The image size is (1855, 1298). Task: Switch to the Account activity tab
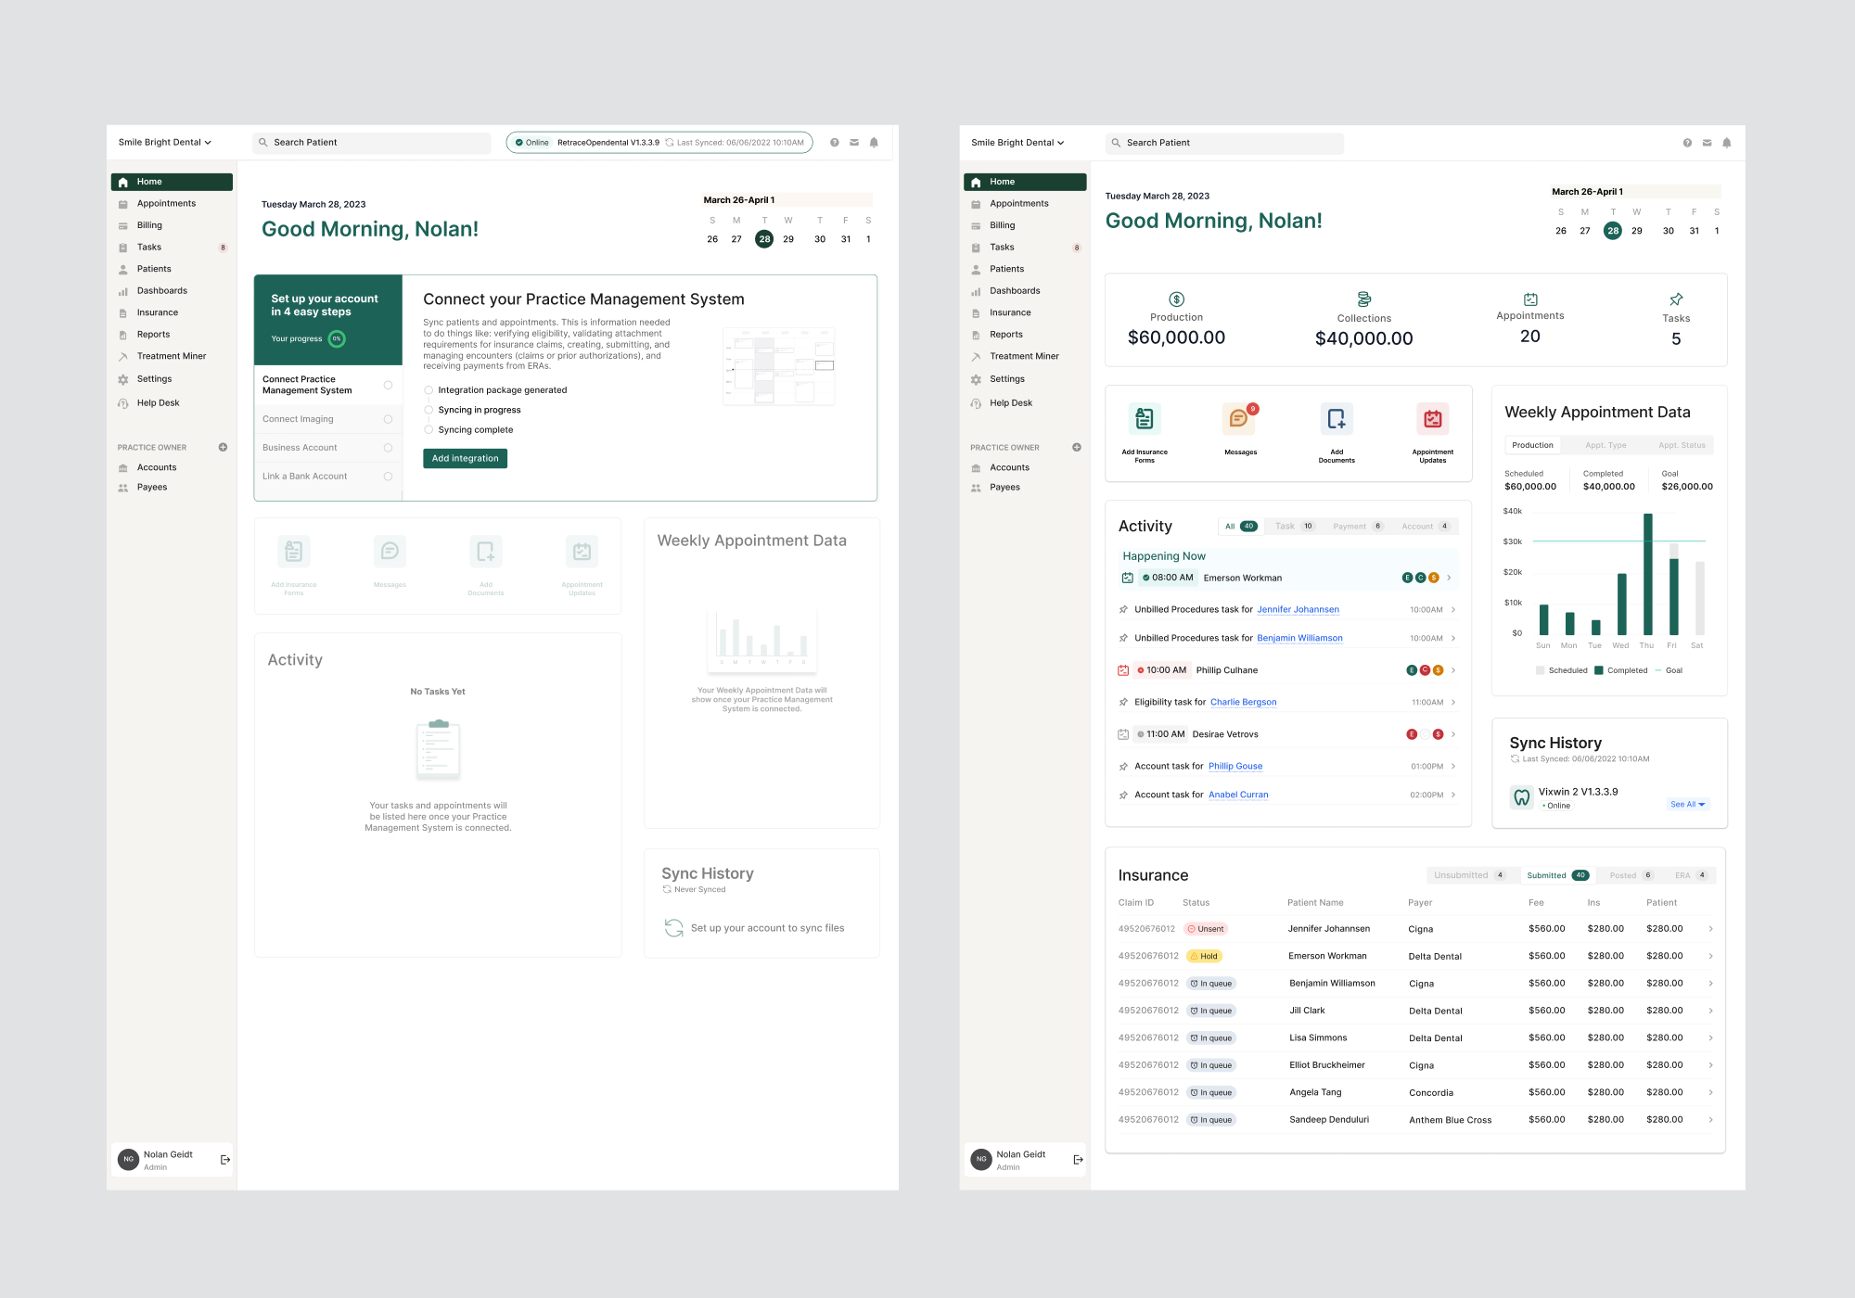(x=1426, y=527)
